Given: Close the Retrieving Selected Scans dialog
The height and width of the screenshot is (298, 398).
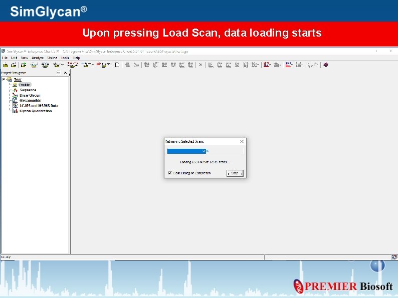Looking at the screenshot, I should [242, 141].
